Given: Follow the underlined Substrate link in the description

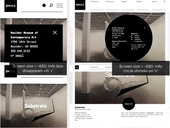Looking at the screenshot, I should [151, 113].
